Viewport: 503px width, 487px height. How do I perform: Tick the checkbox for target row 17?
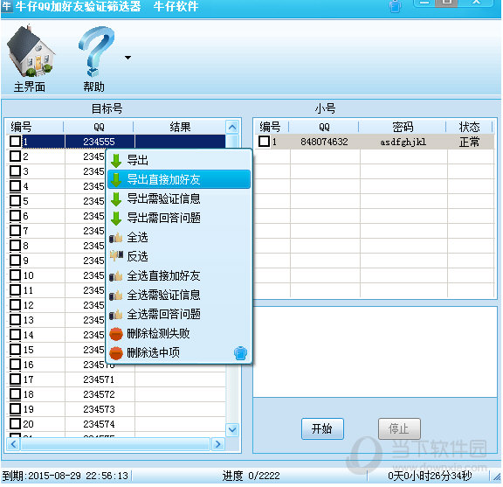pyautogui.click(x=15, y=379)
